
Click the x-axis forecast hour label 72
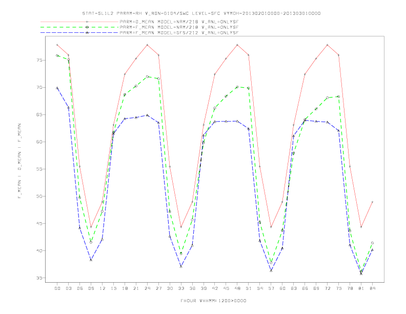pos(327,288)
